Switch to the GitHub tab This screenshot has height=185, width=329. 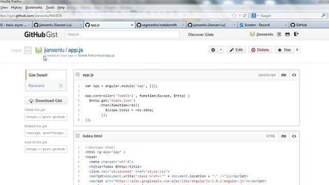[309, 25]
